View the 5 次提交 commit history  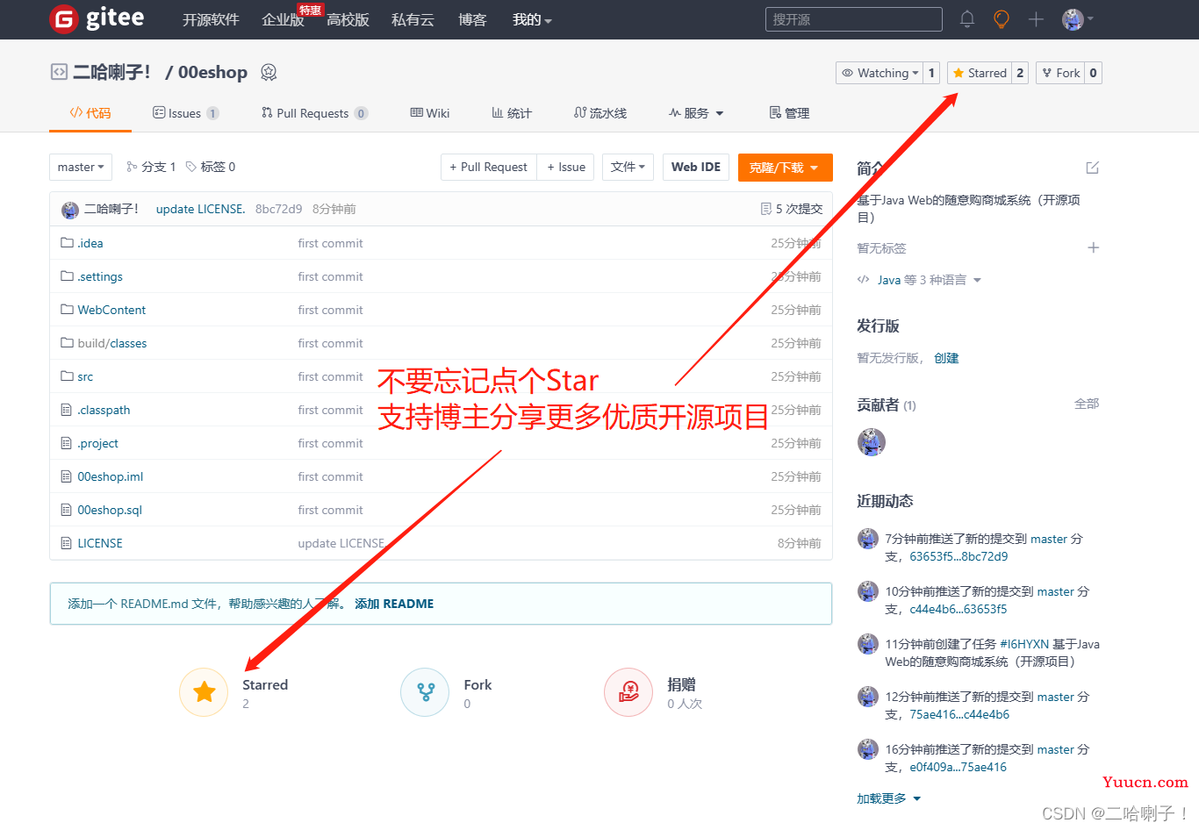(792, 209)
